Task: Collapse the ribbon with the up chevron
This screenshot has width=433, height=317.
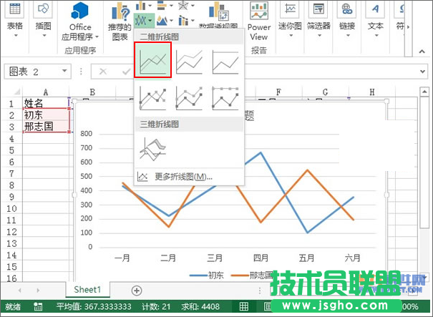Action: (x=422, y=52)
